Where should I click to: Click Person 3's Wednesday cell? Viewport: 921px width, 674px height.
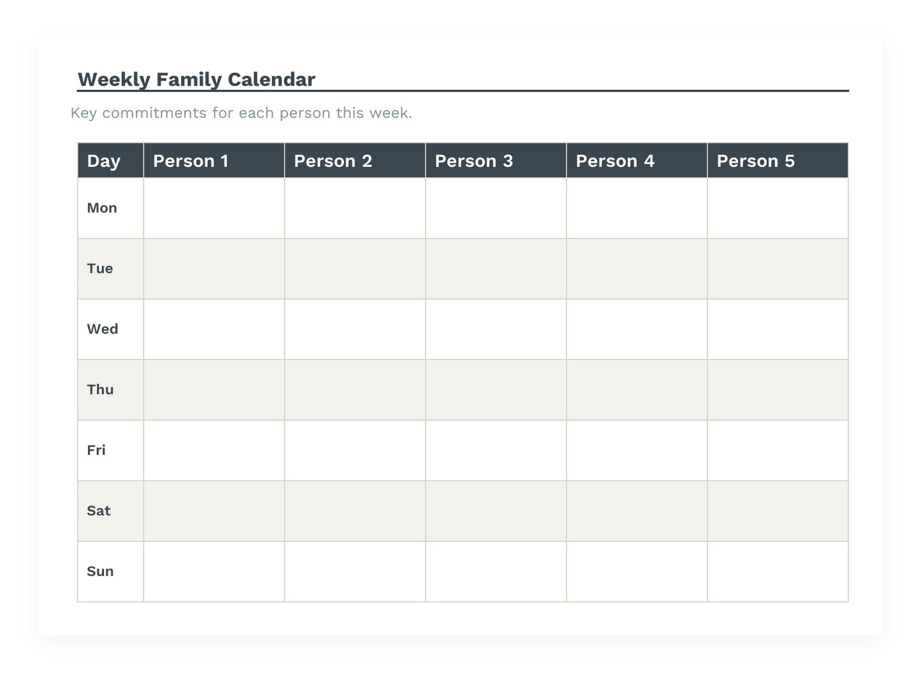coord(496,329)
